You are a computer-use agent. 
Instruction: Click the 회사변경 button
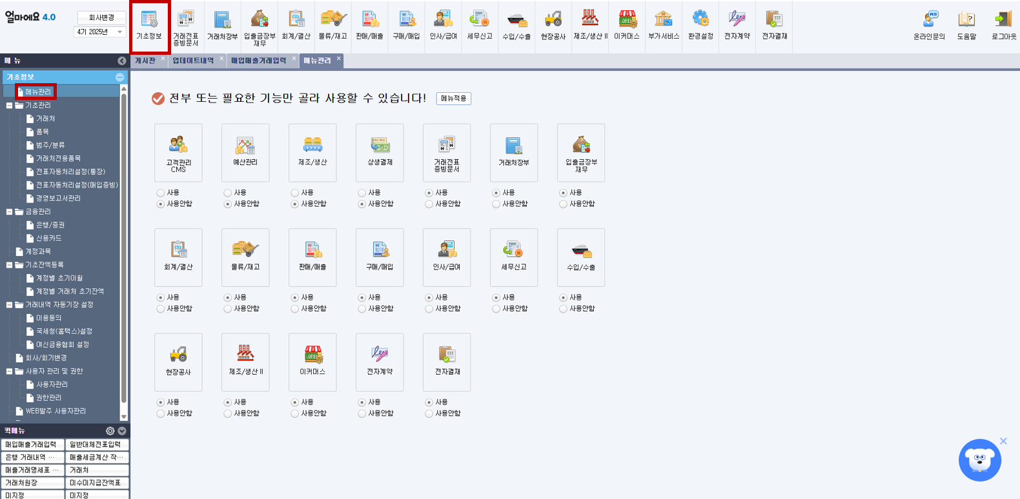[101, 17]
